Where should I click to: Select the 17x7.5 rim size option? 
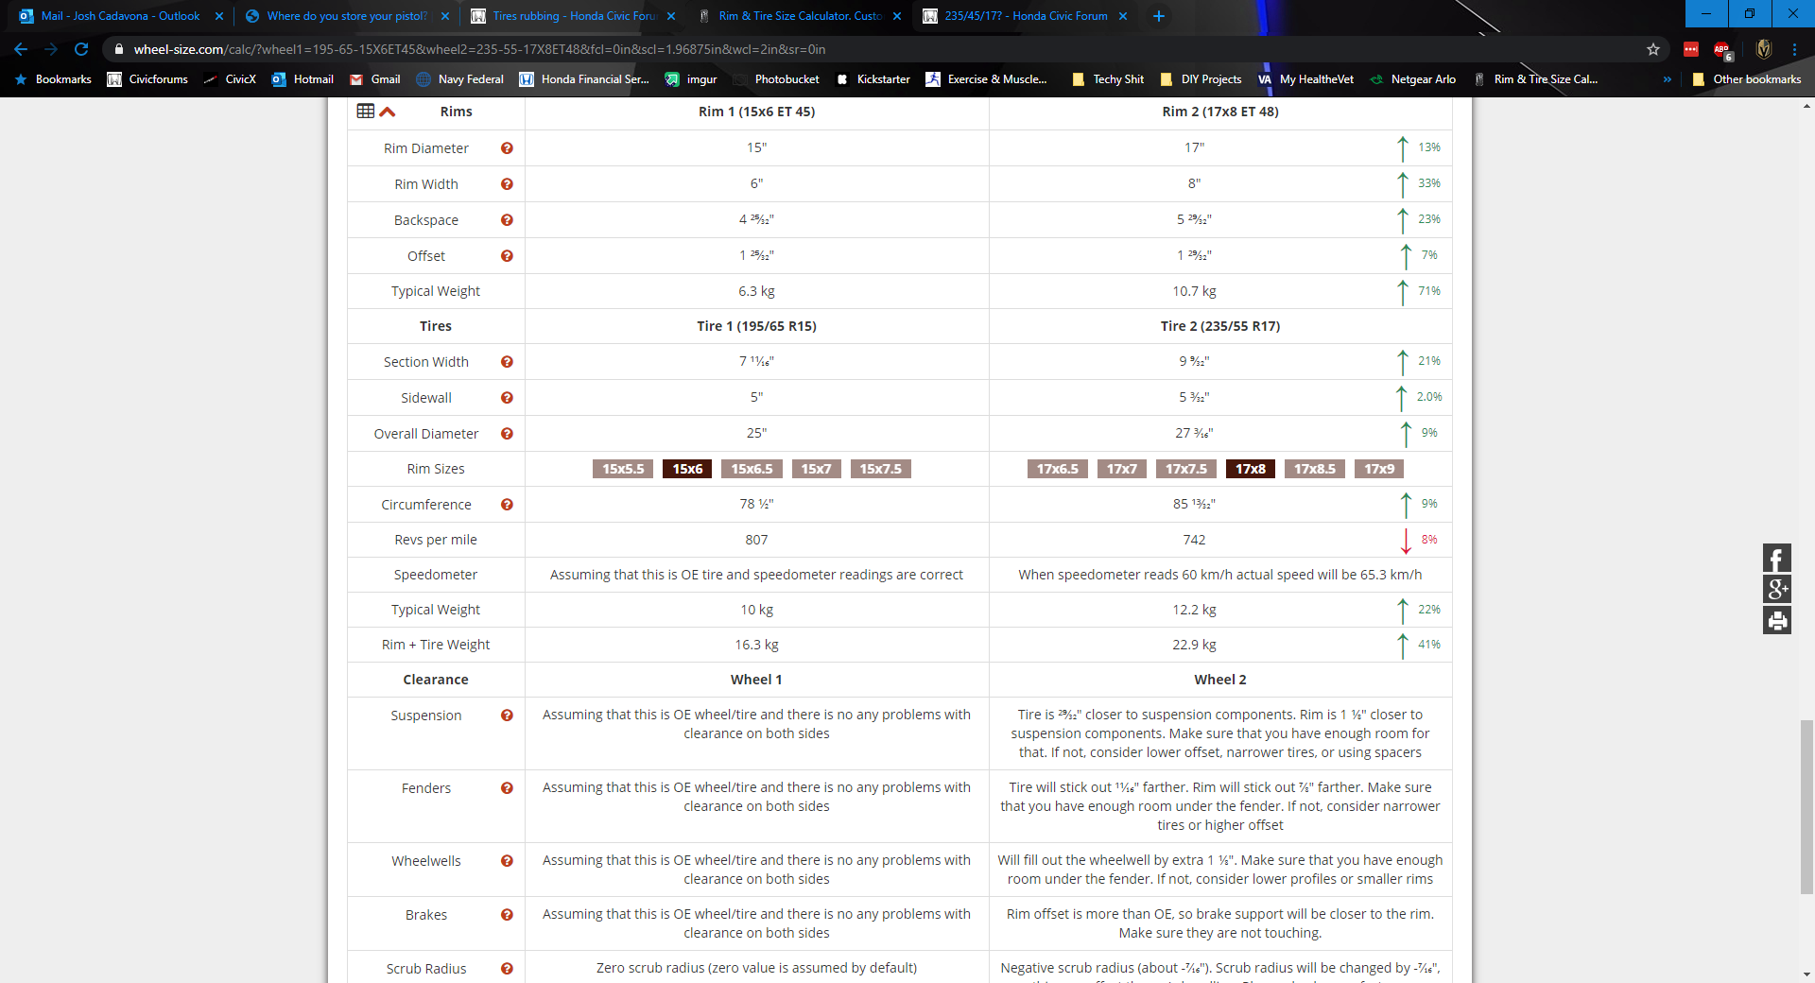[x=1185, y=469]
